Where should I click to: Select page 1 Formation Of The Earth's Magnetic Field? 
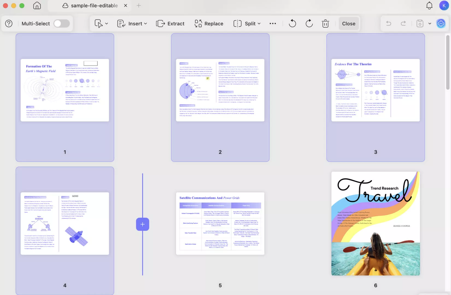(65, 90)
